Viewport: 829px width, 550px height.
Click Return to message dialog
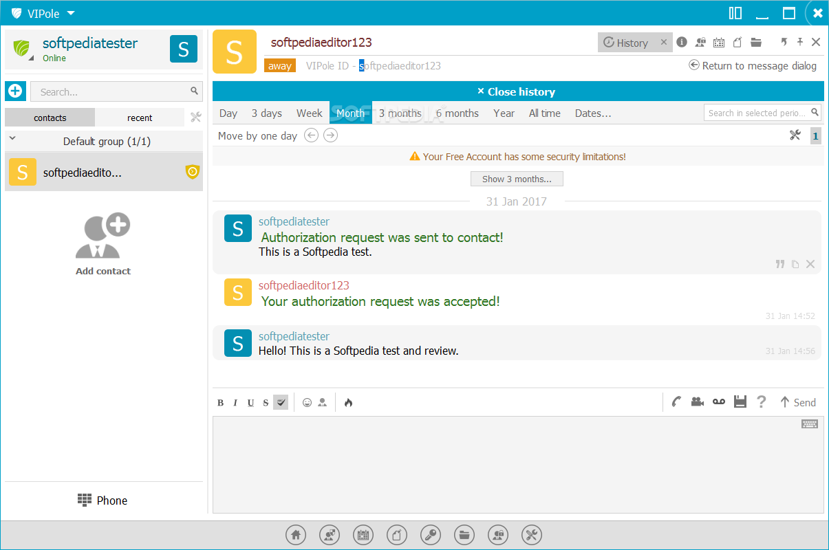pos(753,66)
